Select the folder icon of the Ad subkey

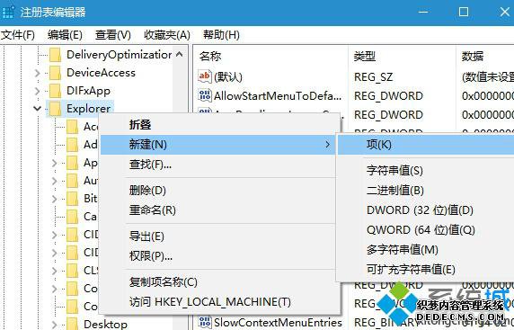click(x=72, y=145)
